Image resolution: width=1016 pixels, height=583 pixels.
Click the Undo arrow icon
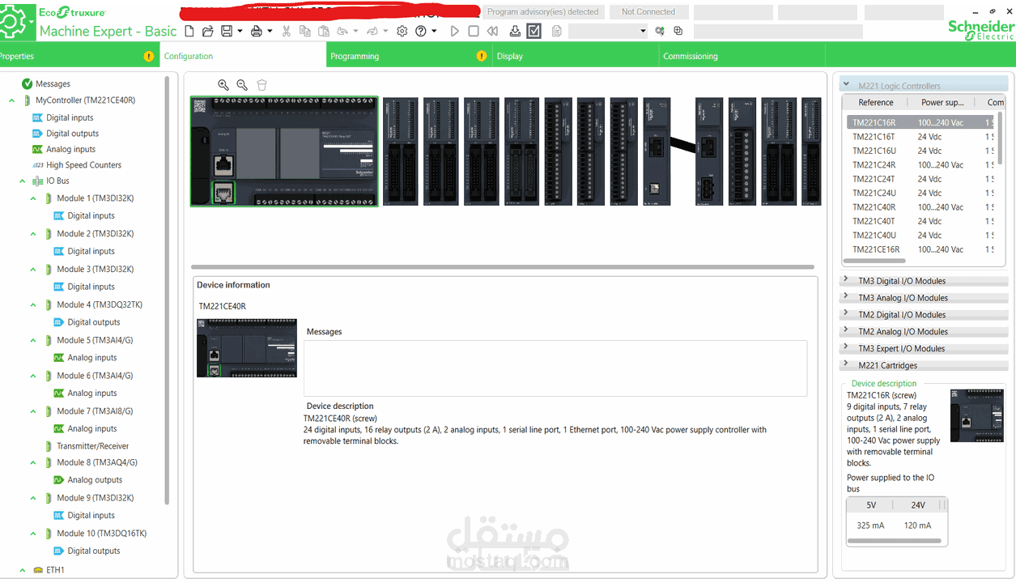342,31
